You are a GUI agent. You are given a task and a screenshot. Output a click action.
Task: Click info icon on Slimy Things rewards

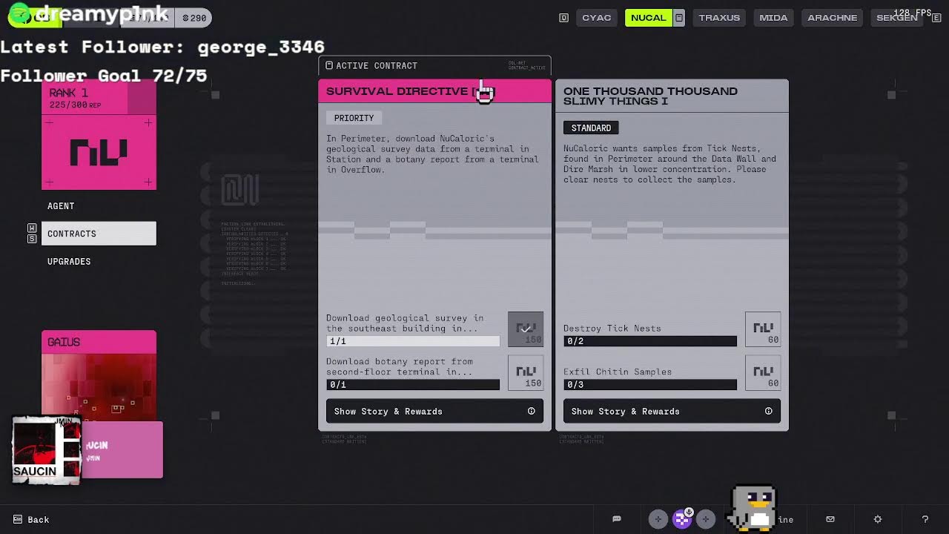point(768,411)
